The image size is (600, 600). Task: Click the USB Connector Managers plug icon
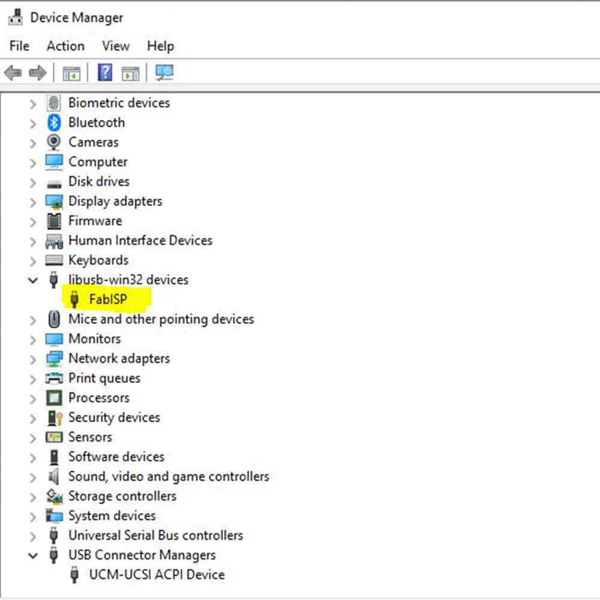point(54,555)
